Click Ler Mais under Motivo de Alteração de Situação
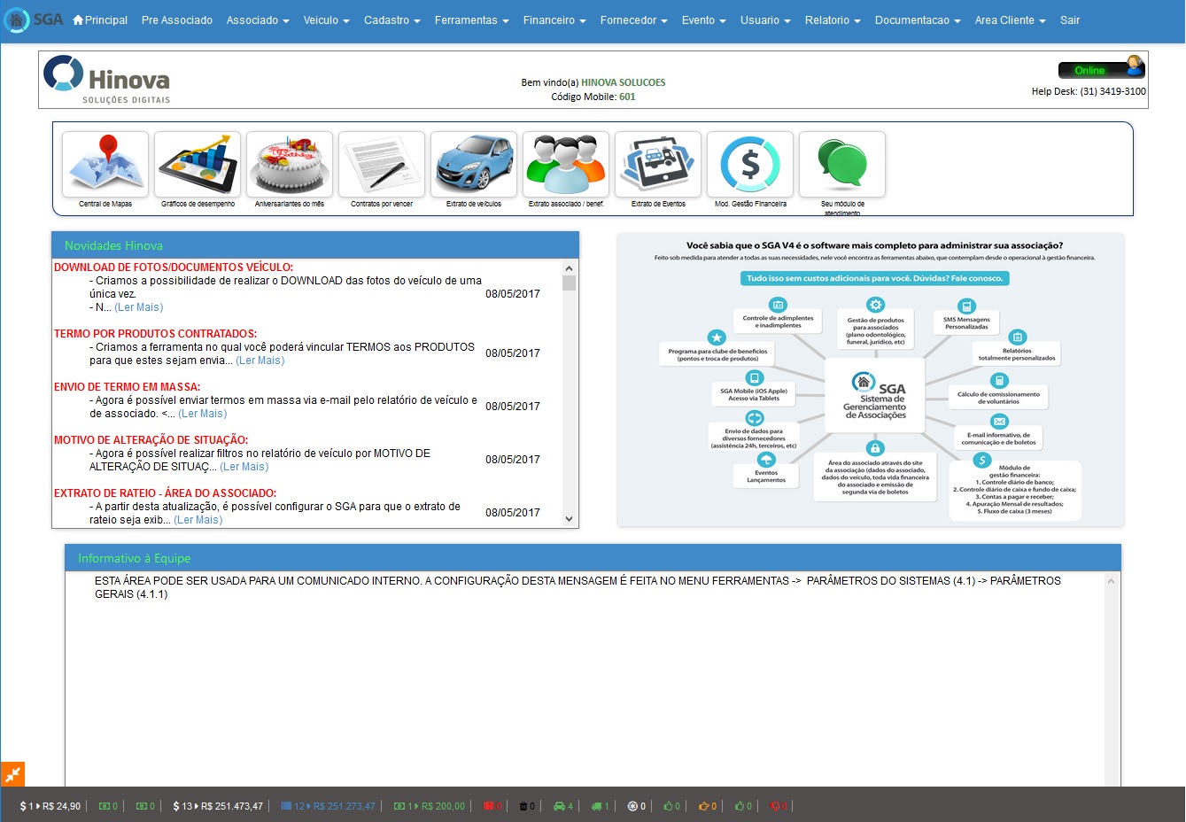Screen dimensions: 1186x822 pyautogui.click(x=244, y=467)
